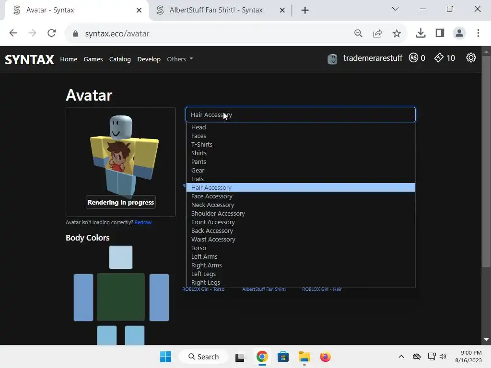The height and width of the screenshot is (368, 491).
Task: Choose Neck Accessory option
Action: pyautogui.click(x=301, y=205)
